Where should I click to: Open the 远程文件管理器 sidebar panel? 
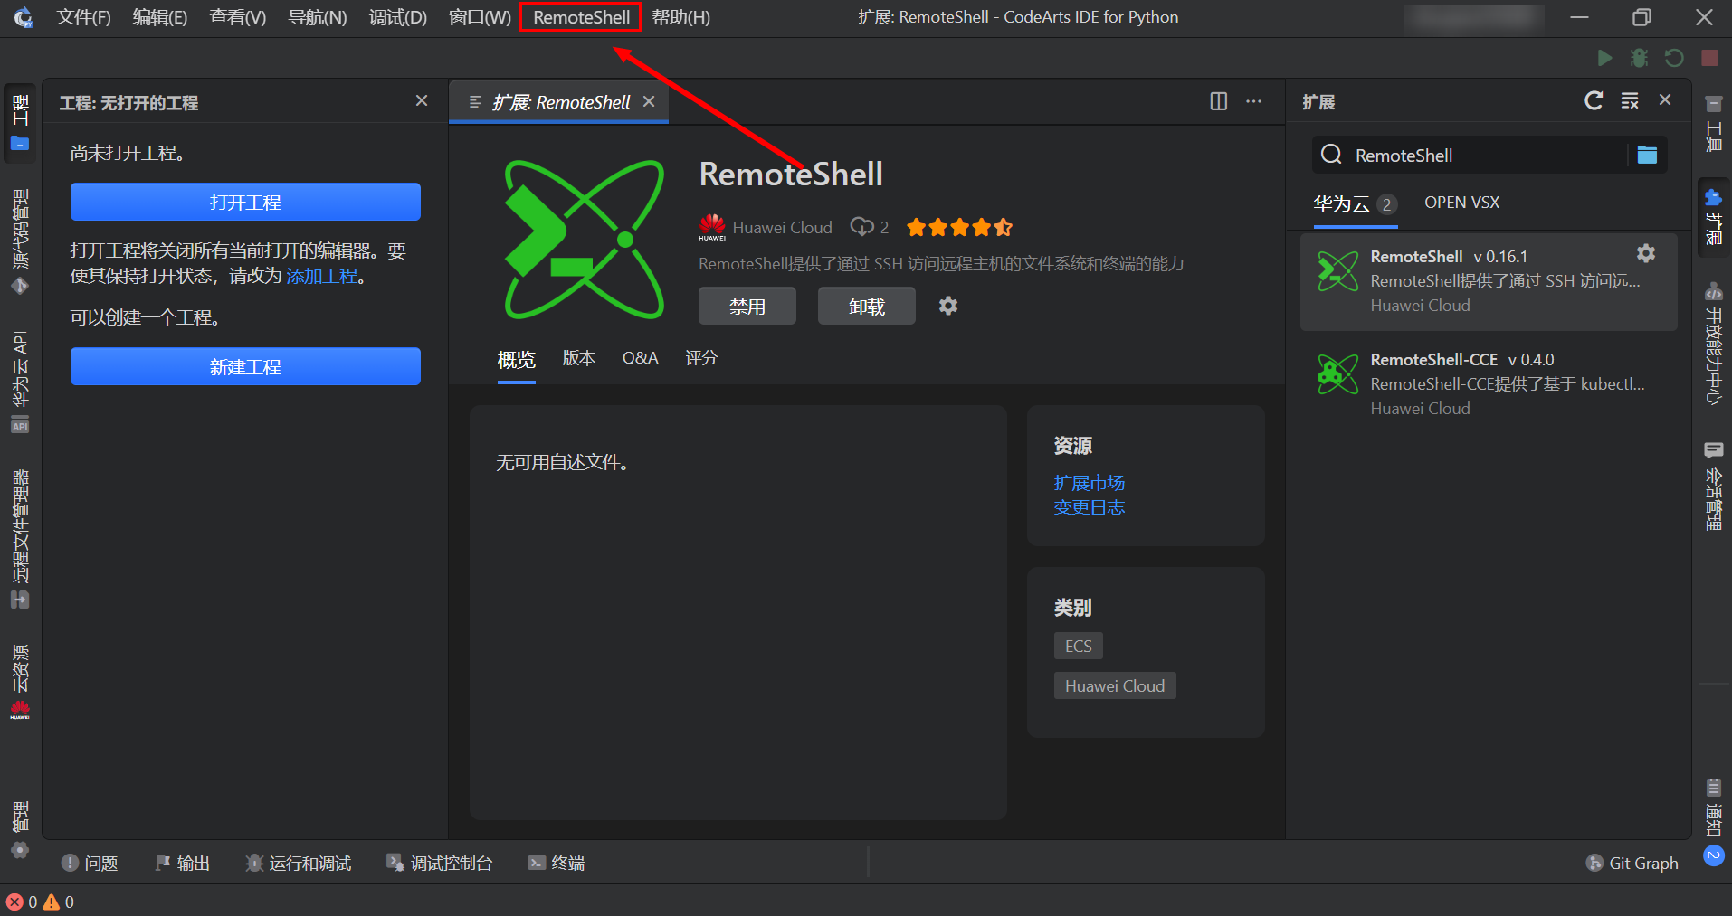click(20, 539)
